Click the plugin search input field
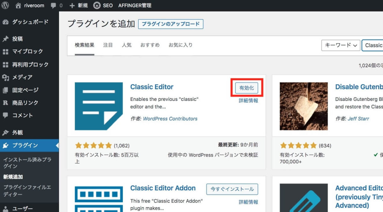Screen dimensions: 383x212 [372, 45]
